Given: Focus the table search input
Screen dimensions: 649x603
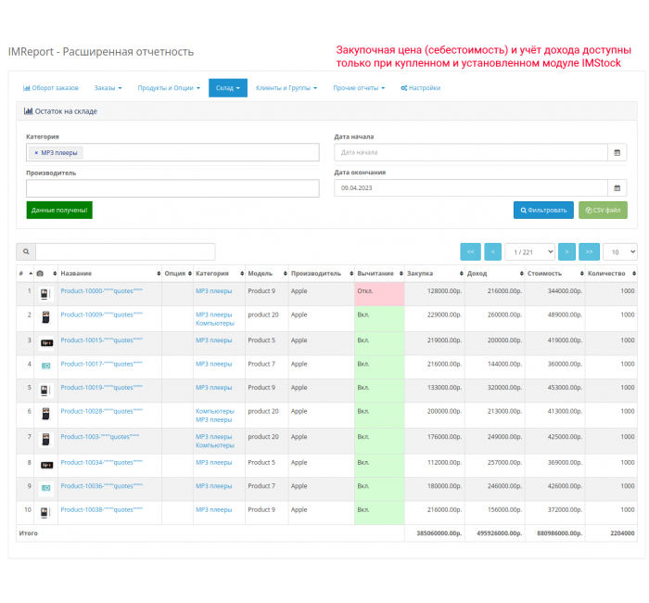Looking at the screenshot, I should click(x=125, y=251).
